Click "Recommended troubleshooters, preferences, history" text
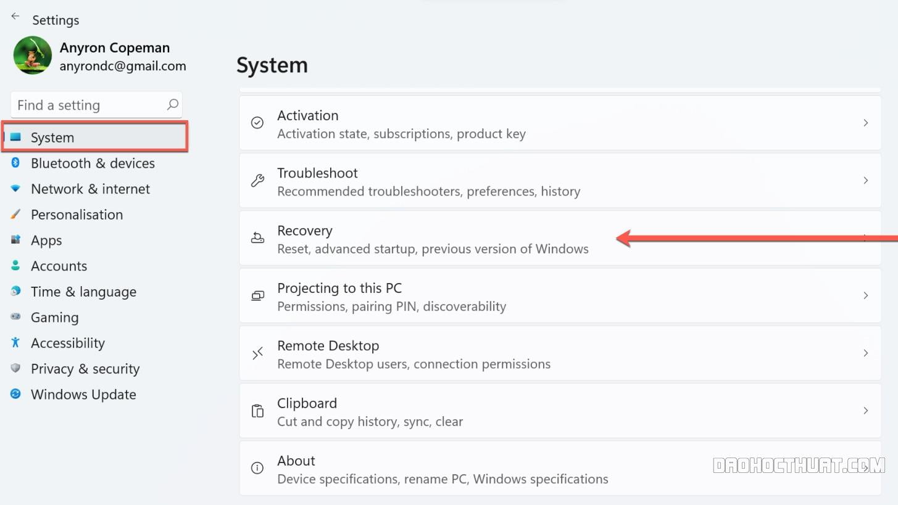Screen dimensions: 898x505 (428, 191)
